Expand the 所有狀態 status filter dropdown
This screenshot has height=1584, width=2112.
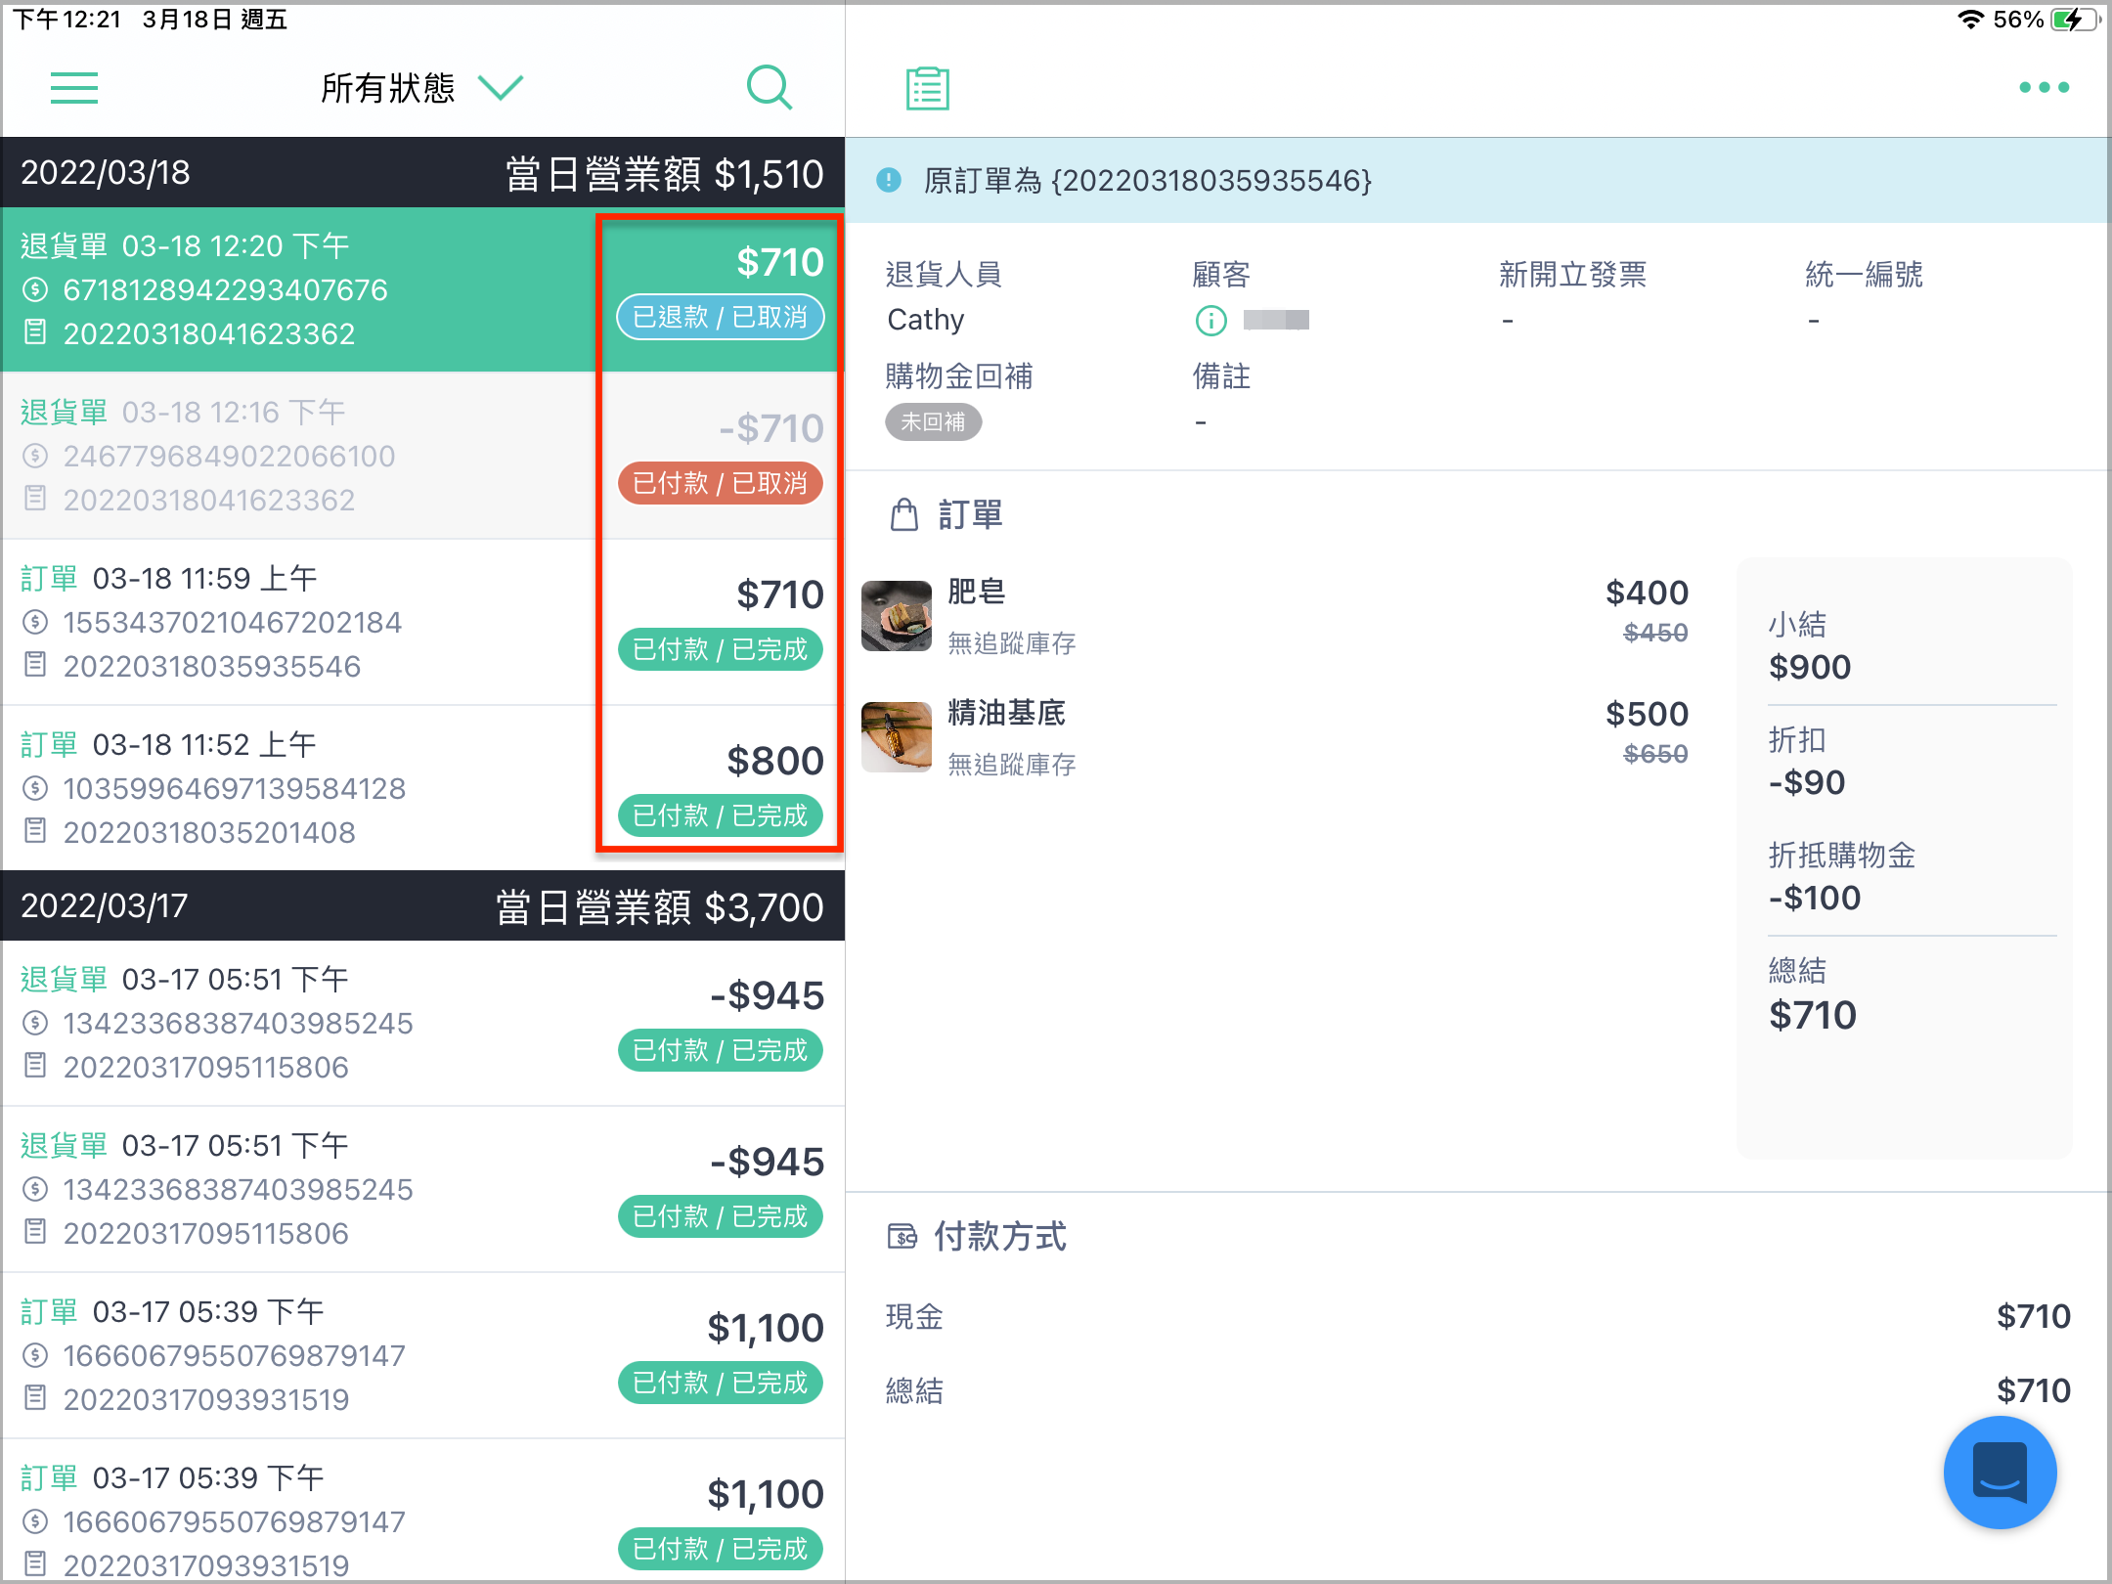click(x=422, y=88)
